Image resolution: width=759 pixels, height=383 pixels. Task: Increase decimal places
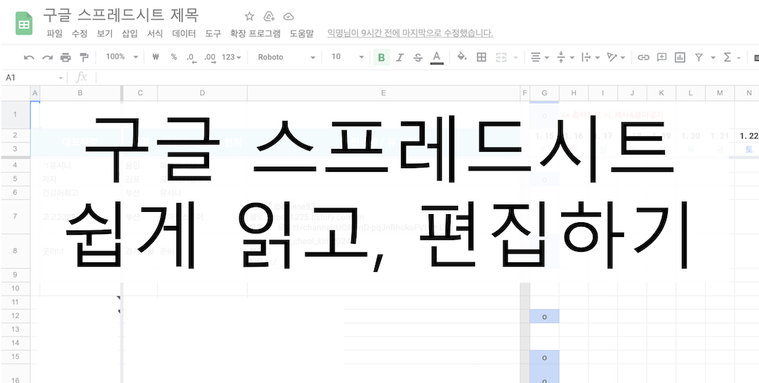click(210, 58)
